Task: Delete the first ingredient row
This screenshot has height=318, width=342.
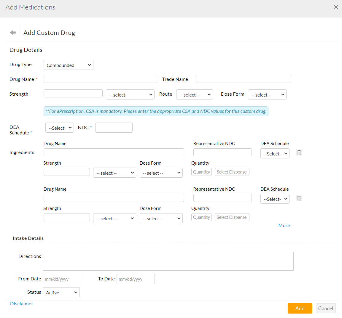Action: point(299,152)
